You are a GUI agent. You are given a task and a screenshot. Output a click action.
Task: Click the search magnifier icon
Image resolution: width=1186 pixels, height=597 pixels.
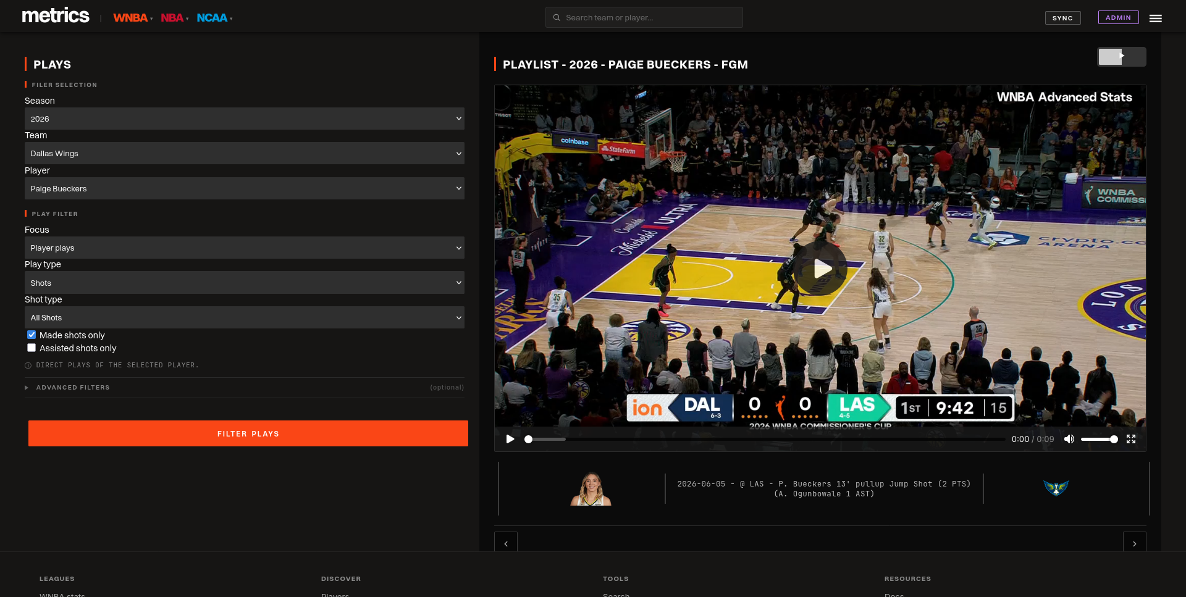click(557, 18)
